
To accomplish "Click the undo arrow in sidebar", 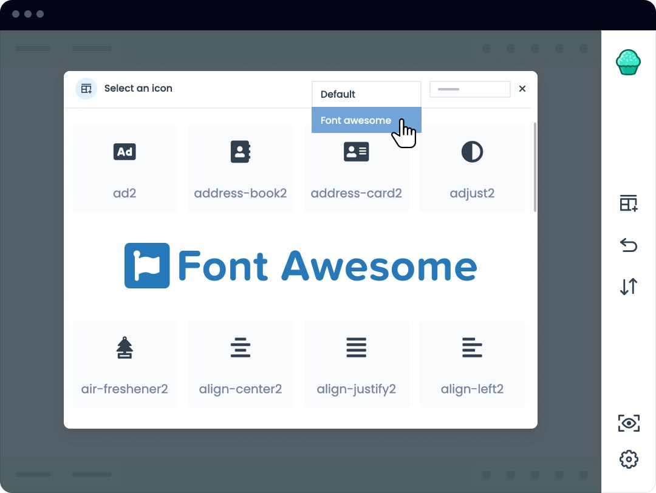I will 629,245.
